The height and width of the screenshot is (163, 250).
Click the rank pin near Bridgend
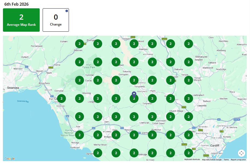pyautogui.click(x=116, y=135)
